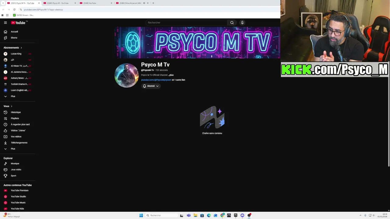Focus the Rechercher search field on YouTube
Screen dimensions: 390x219
click(x=186, y=23)
